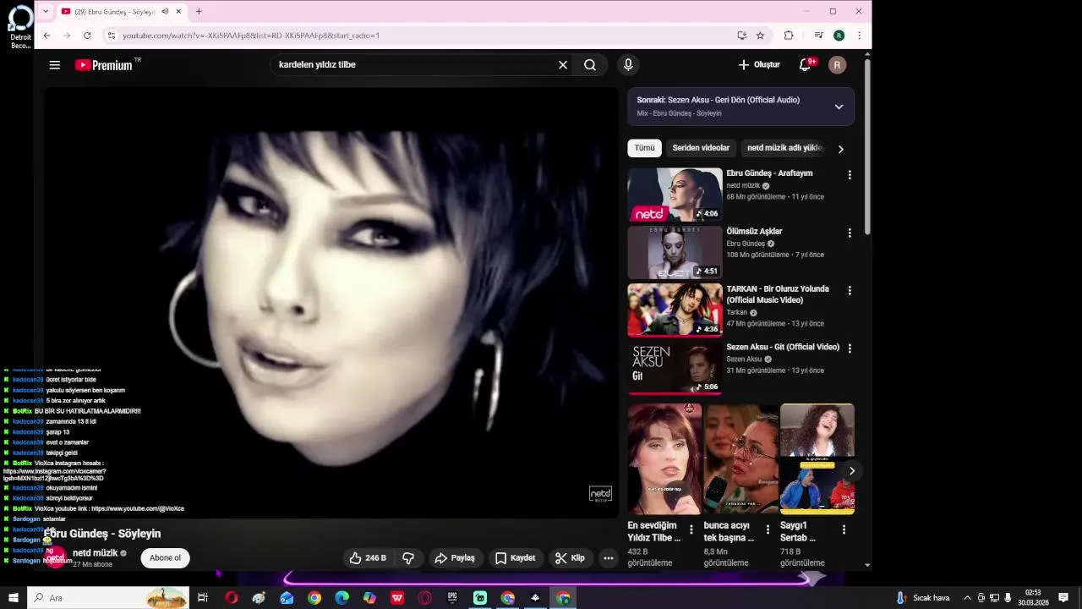Select the Tümü filter chip
This screenshot has height=609, width=1082.
point(644,148)
